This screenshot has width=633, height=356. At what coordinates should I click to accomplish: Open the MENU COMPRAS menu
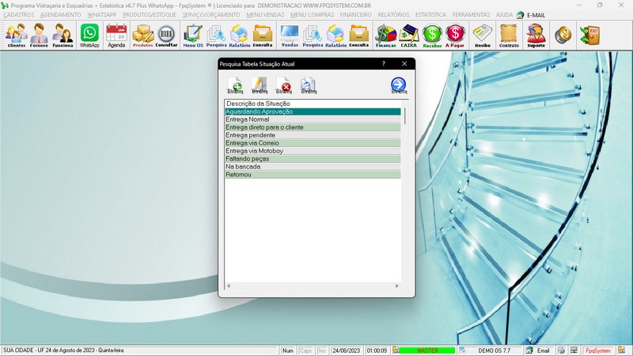(x=312, y=15)
